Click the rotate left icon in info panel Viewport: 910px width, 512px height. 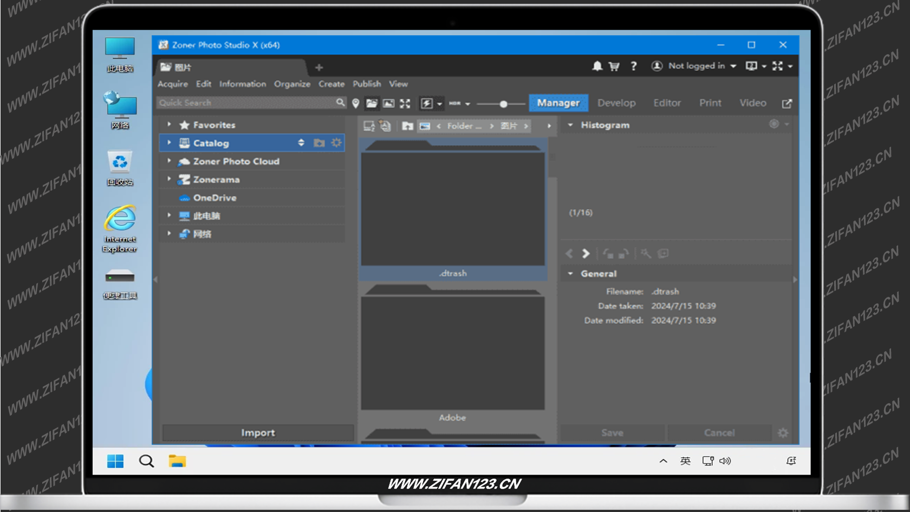[608, 254]
